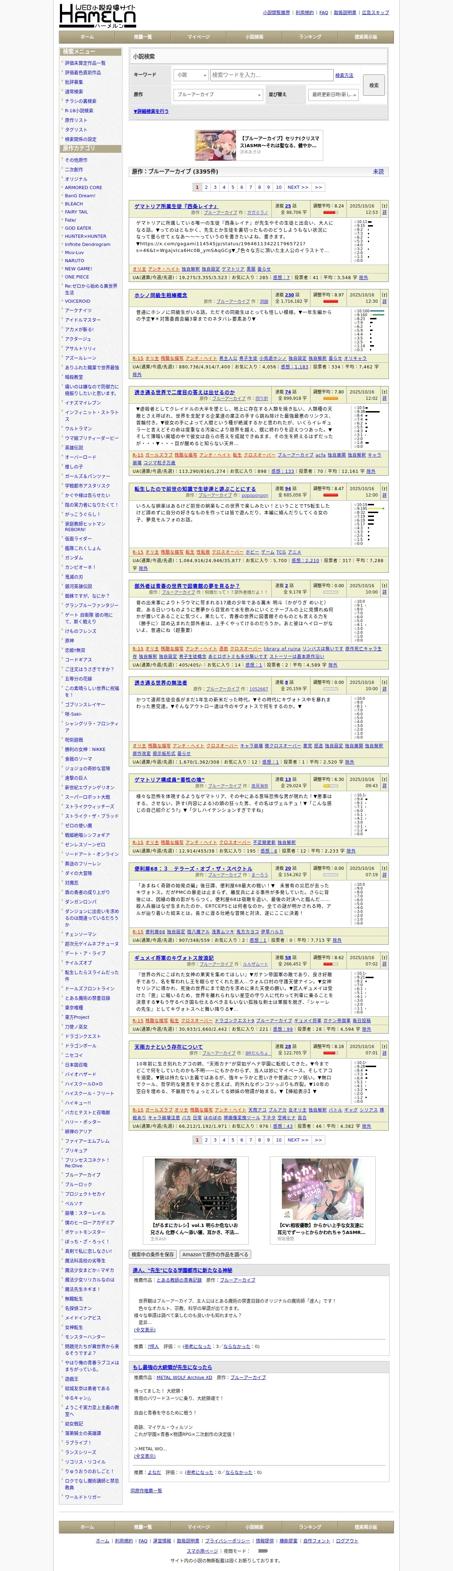Open 広告スキップ in the header links
Image resolution: width=453 pixels, height=1571 pixels.
click(x=375, y=12)
